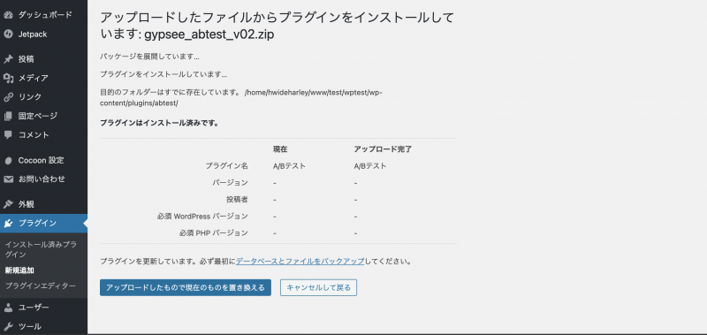Open データベースとファイルをバックアップ link
Viewport: 707px width, 335px height.
tap(300, 261)
